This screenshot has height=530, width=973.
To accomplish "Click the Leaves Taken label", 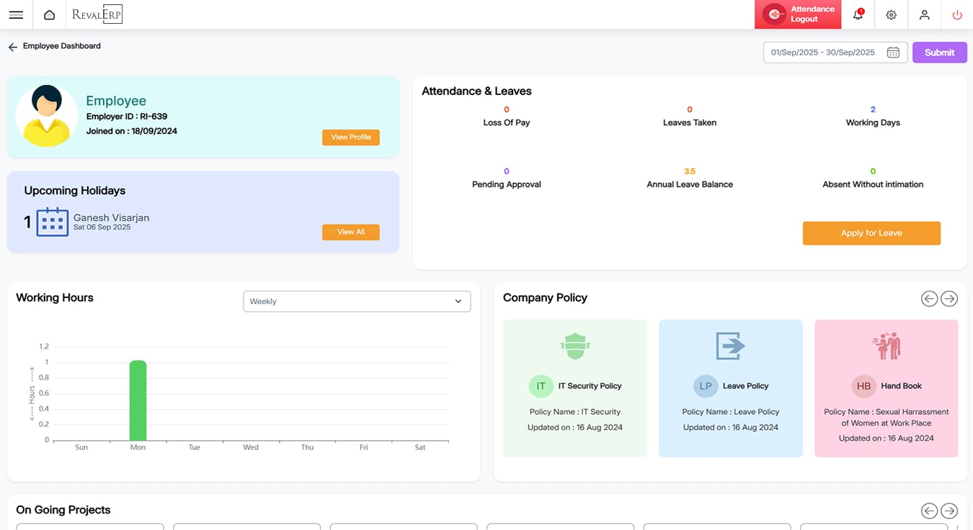I will [690, 122].
